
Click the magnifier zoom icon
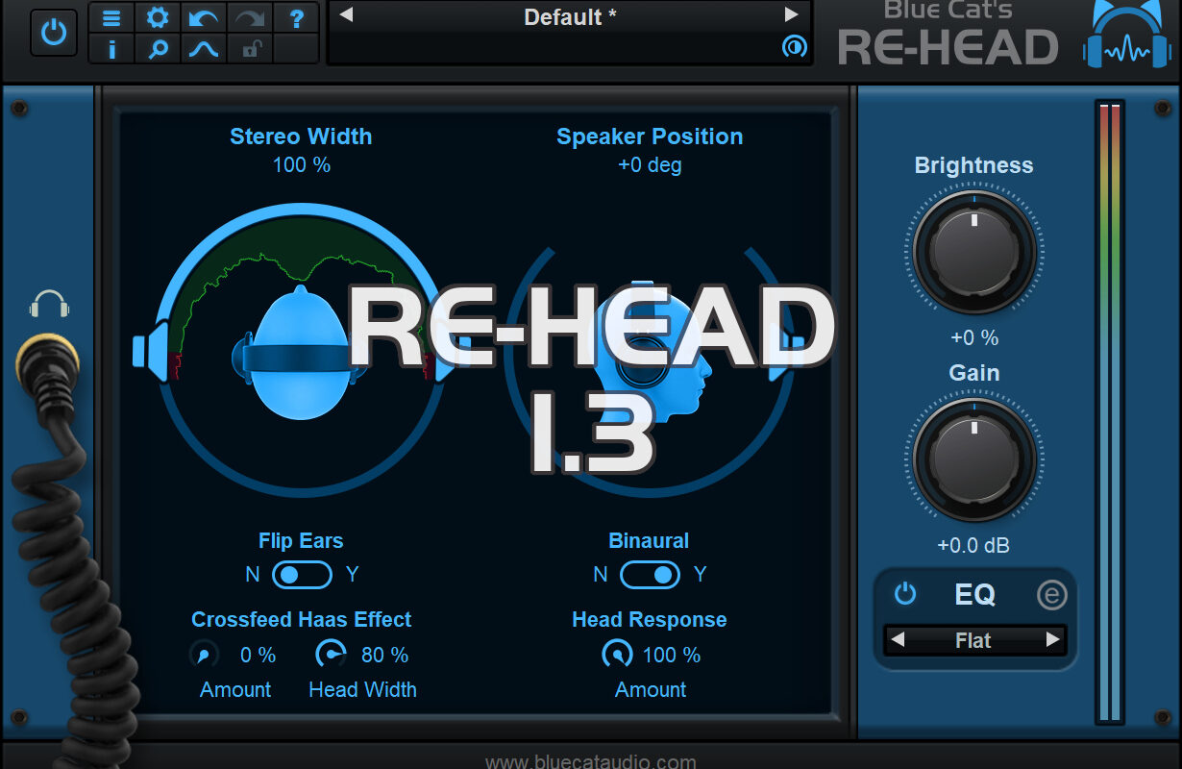[157, 49]
